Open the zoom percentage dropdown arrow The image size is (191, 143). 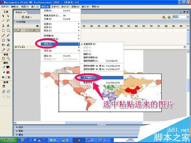(x=188, y=17)
